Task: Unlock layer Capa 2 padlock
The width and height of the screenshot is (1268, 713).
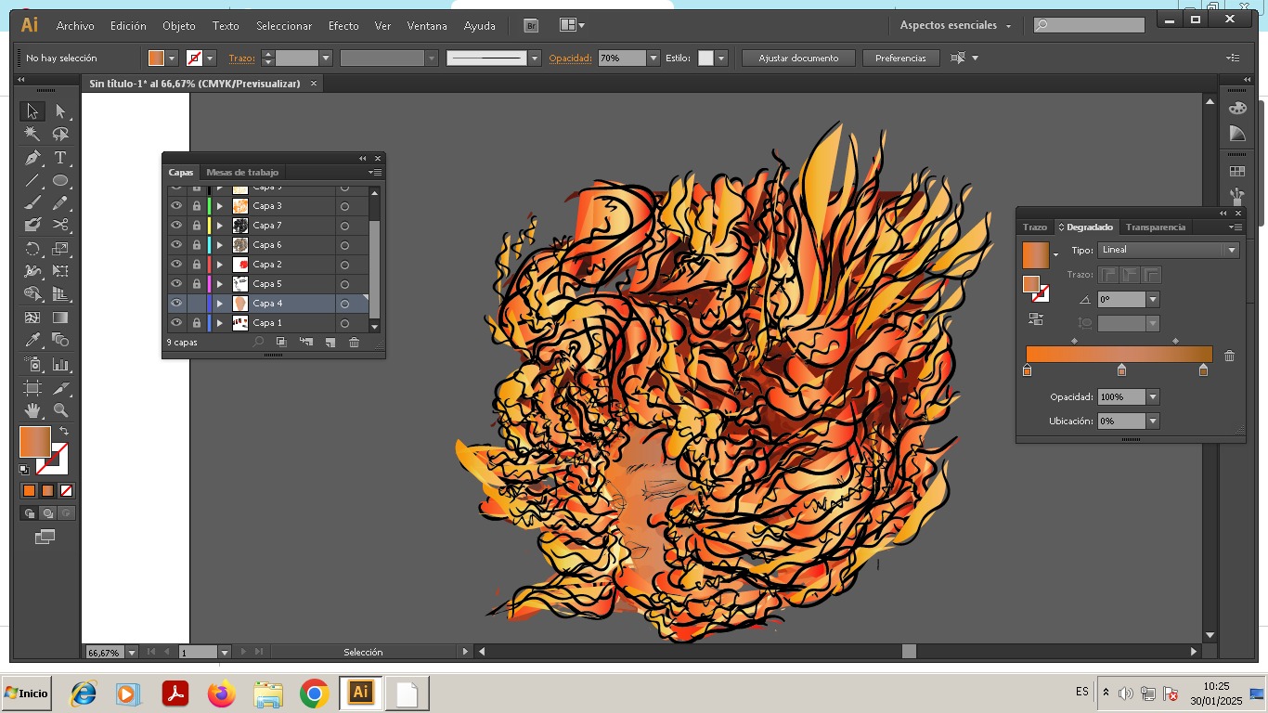Action: 197,265
